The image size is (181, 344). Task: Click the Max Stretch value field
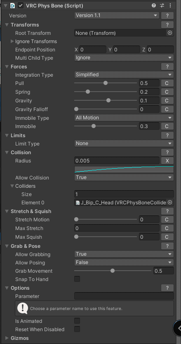[x=117, y=228]
